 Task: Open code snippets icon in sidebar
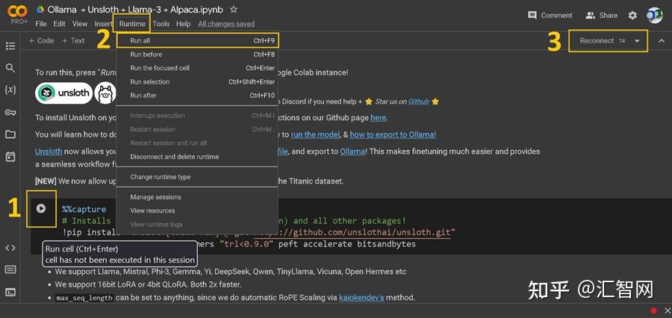tap(10, 248)
